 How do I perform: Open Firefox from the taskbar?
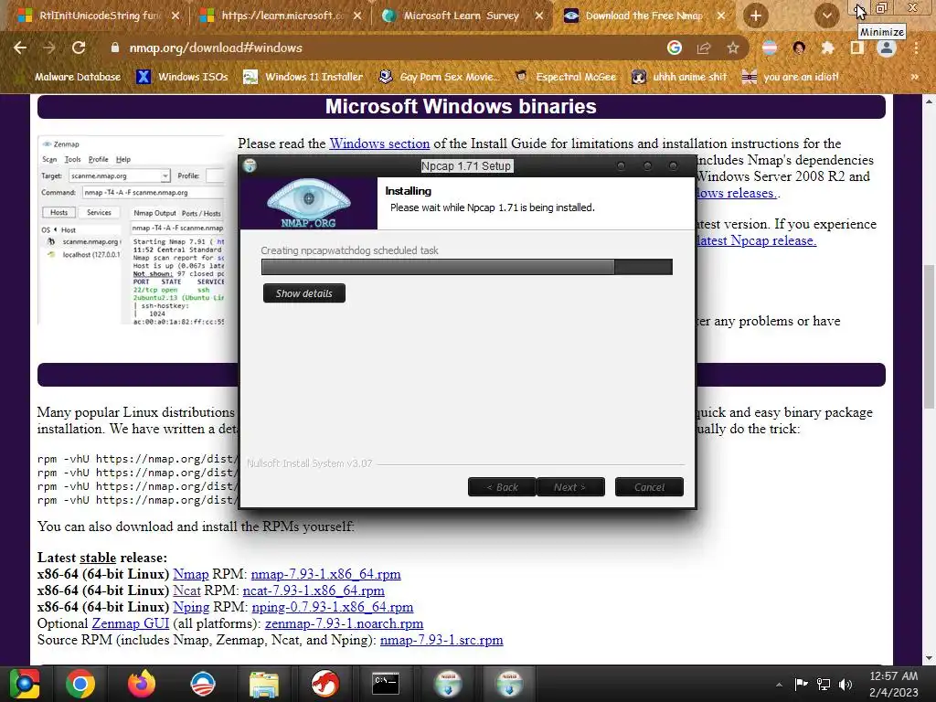[x=142, y=684]
